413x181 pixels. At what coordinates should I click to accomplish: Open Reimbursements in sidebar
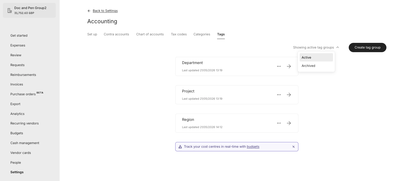(x=23, y=75)
